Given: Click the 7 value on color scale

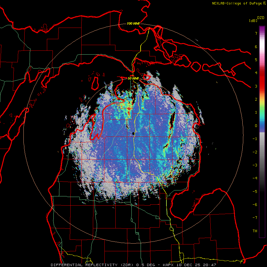Looking at the screenshot, I should pyautogui.click(x=256, y=33).
